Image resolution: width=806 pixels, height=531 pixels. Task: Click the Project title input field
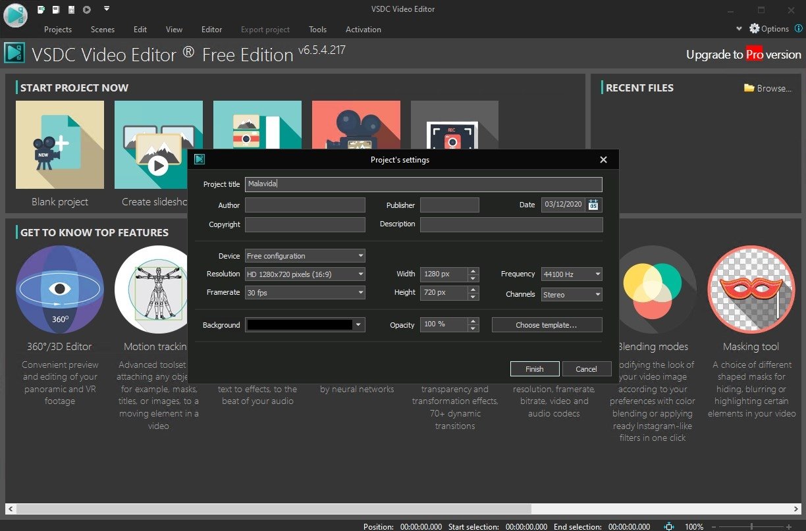pyautogui.click(x=423, y=184)
